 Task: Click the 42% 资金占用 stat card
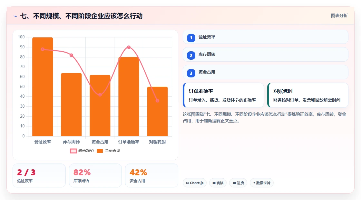[151, 175]
